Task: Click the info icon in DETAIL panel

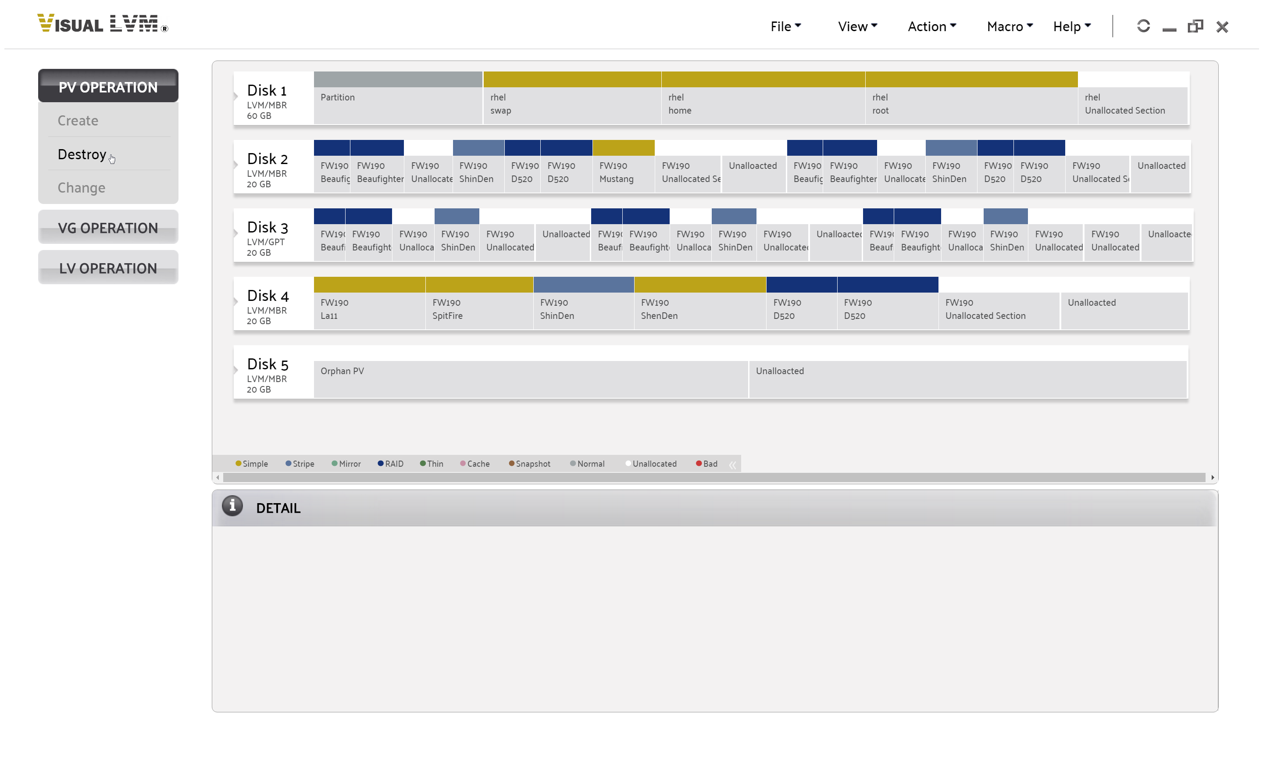Action: (231, 507)
